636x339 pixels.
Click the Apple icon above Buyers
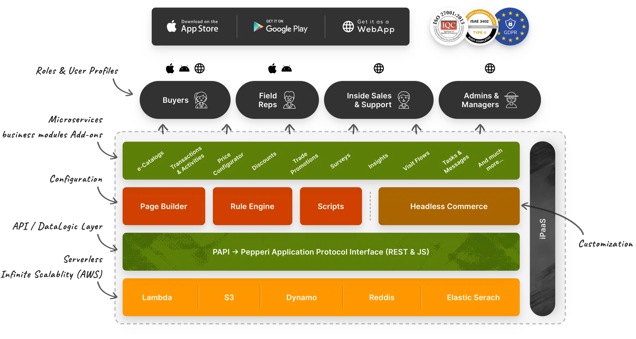[x=170, y=68]
